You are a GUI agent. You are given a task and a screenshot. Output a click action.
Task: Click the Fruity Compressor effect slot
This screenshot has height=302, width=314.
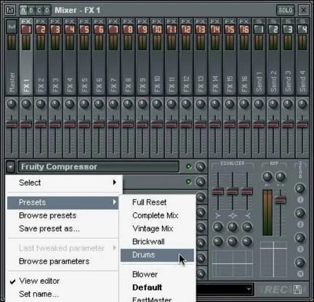coord(98,167)
